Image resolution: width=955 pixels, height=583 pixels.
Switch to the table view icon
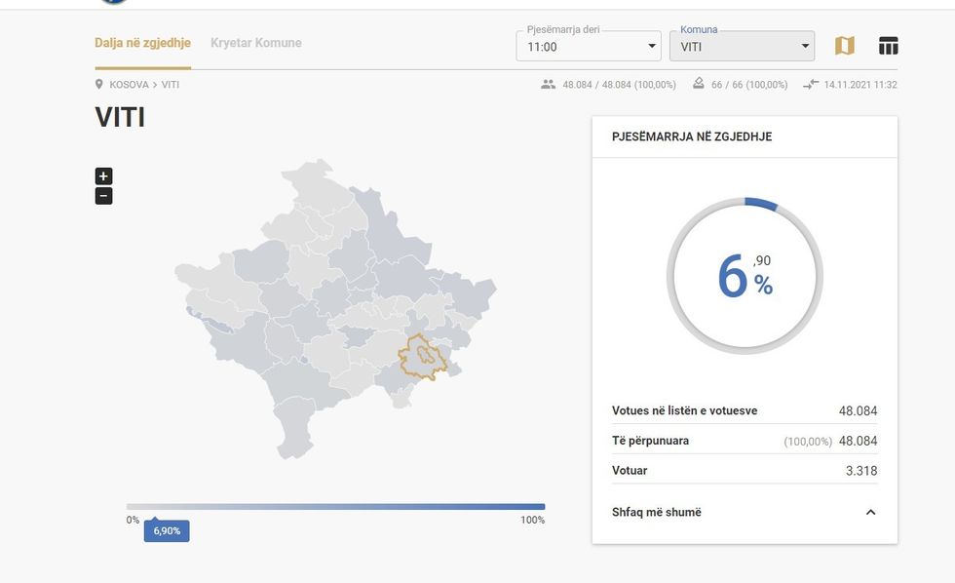888,46
